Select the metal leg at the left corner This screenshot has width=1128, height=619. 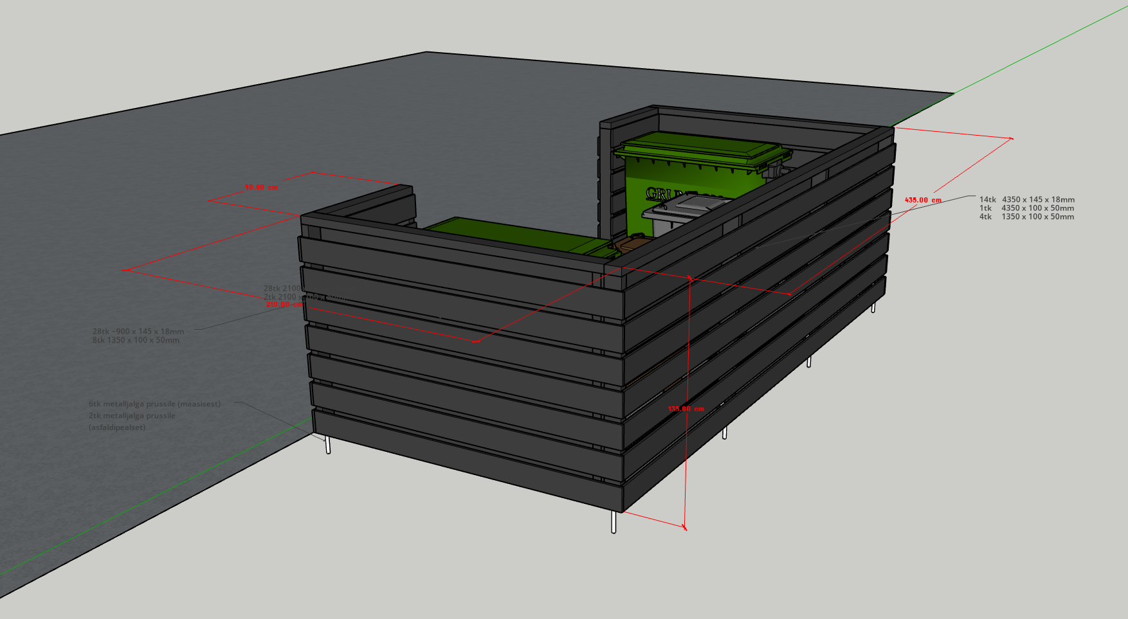329,445
